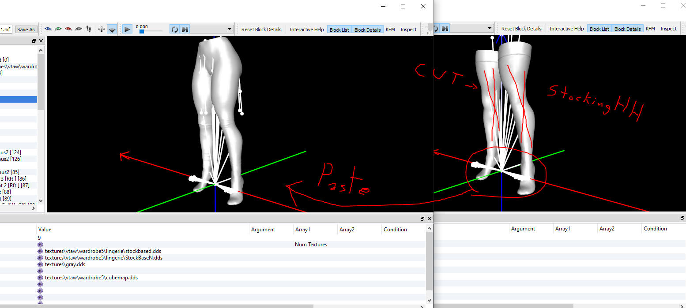Click Reset Block Details in right window
The height and width of the screenshot is (308, 686).
point(521,29)
